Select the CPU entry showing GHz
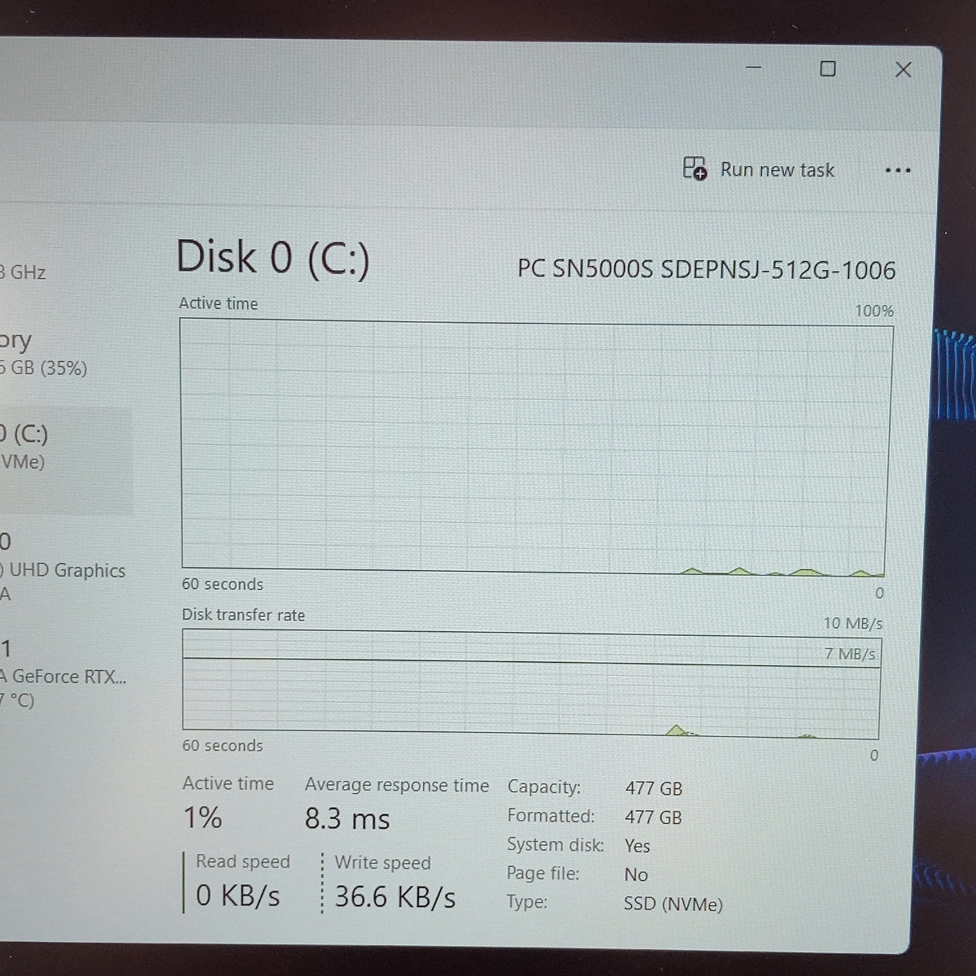The image size is (976, 976). coord(24,272)
